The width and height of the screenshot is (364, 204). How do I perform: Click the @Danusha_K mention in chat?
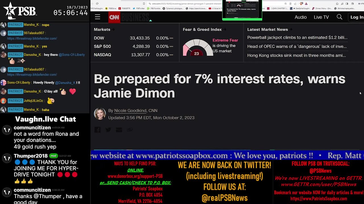pyautogui.click(x=65, y=83)
